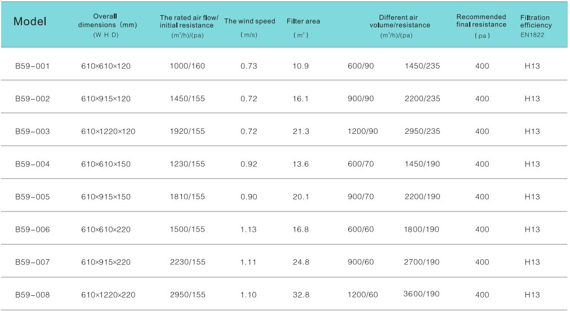Image resolution: width=570 pixels, height=311 pixels.
Task: Select the Filtration efficiency EN1822 header
Action: [x=536, y=21]
